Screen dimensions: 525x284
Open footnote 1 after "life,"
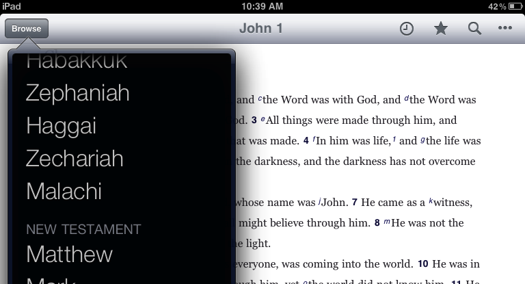tap(394, 139)
